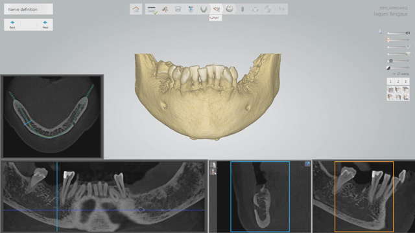Adjust the CT opacity slider
The height and width of the screenshot is (233, 415).
[396, 33]
